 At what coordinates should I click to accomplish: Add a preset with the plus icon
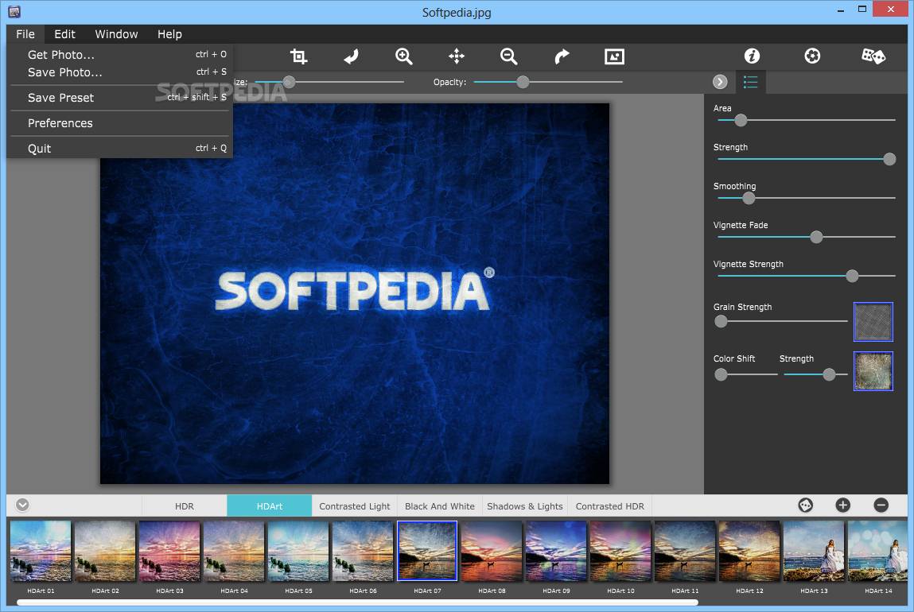click(843, 505)
